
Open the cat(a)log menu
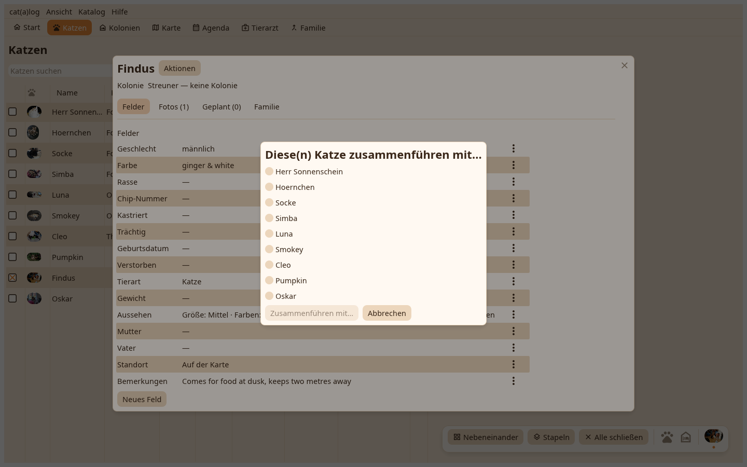(x=24, y=11)
